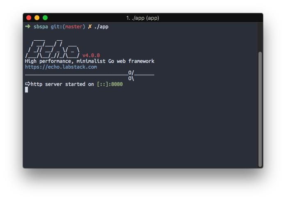Click the './app' command text
This screenshot has width=286, height=201.
(x=101, y=27)
